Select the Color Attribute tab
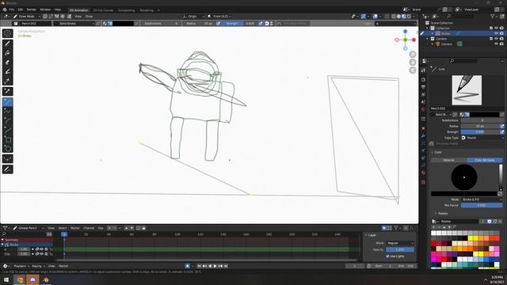 tap(484, 160)
